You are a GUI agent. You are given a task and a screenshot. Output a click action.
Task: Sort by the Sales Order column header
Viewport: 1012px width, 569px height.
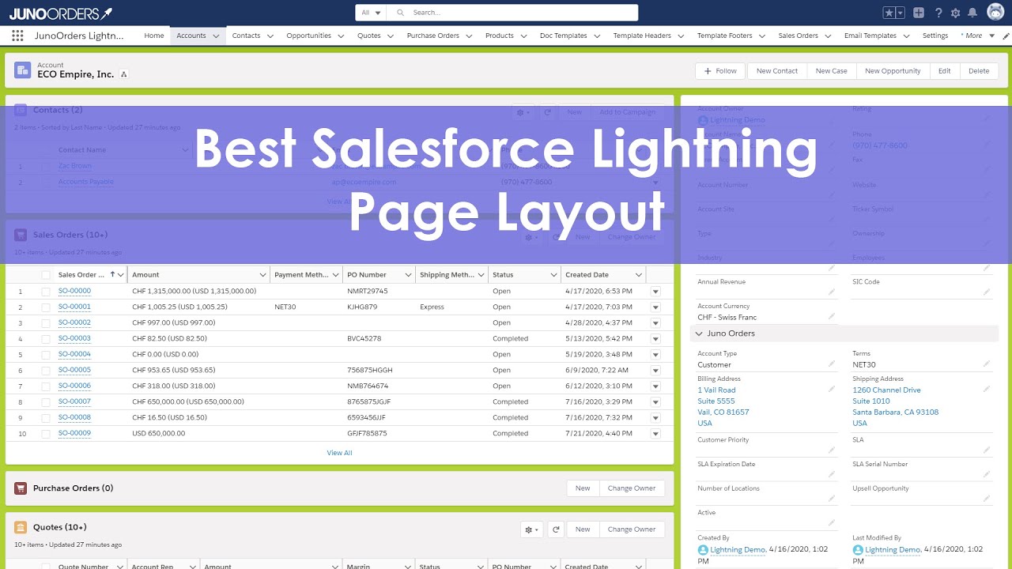(x=81, y=275)
